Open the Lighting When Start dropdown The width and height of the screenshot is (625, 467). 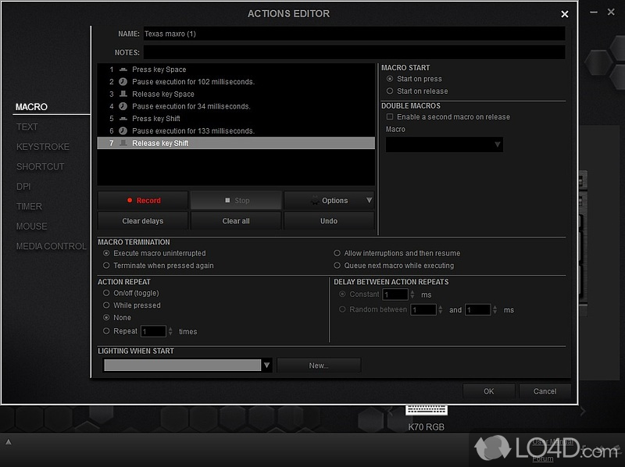tap(266, 365)
